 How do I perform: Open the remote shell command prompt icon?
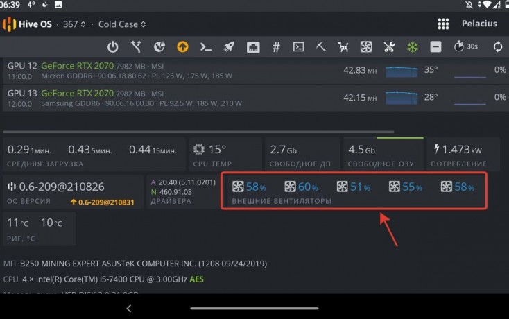205,48
